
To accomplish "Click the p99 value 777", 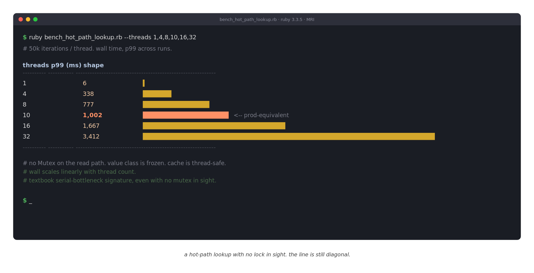I will pos(88,105).
